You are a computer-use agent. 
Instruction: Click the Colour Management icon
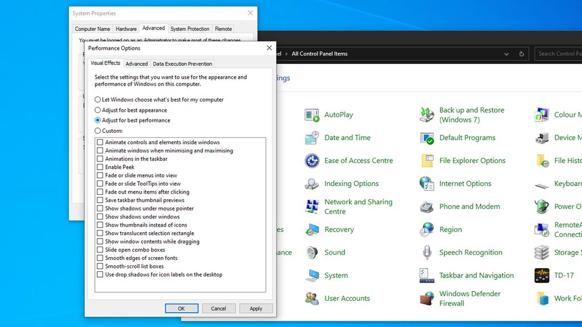tap(542, 115)
